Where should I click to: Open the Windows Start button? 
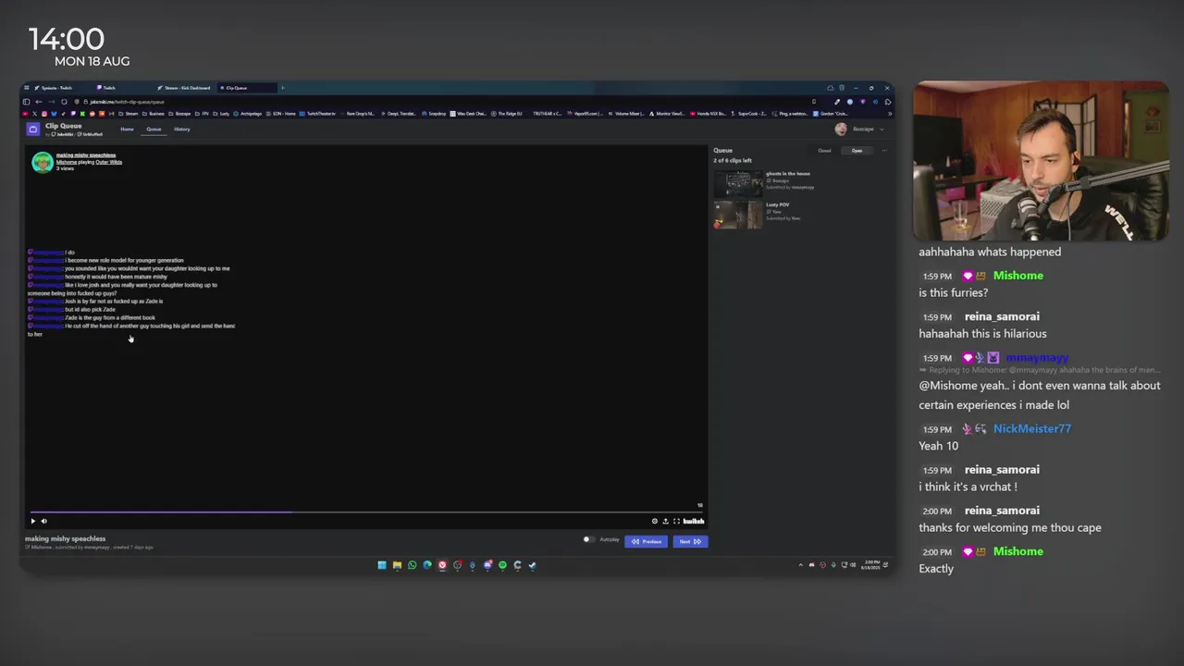click(382, 565)
